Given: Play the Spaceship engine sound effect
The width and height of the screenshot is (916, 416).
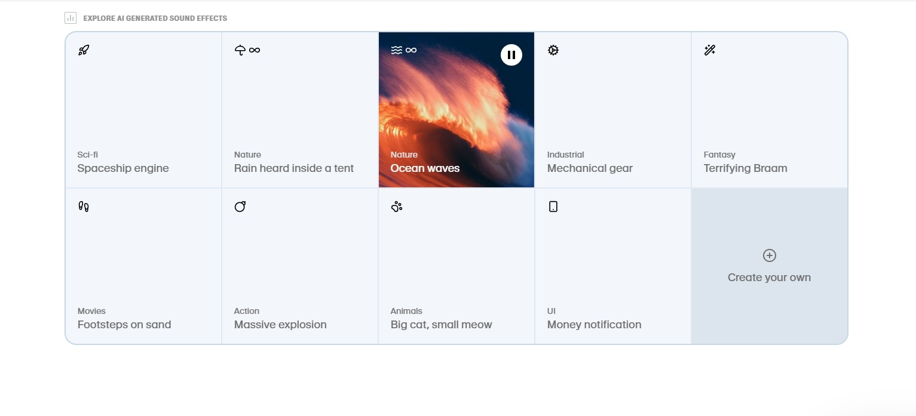Looking at the screenshot, I should pos(143,110).
